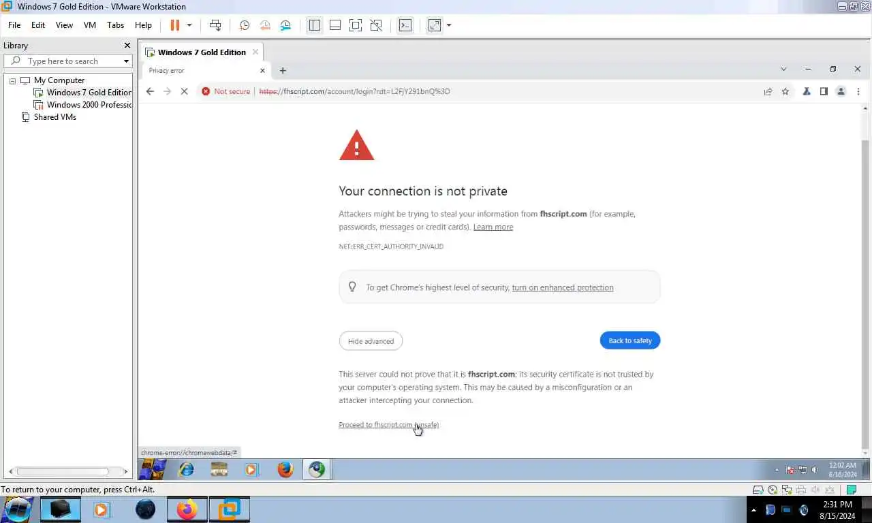Open Internet Explorer in guest taskbar
This screenshot has height=523, width=872.
coord(186,469)
